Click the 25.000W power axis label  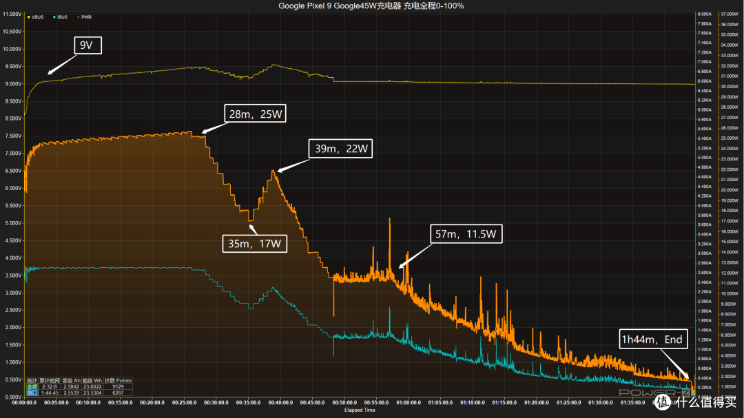[x=730, y=138]
